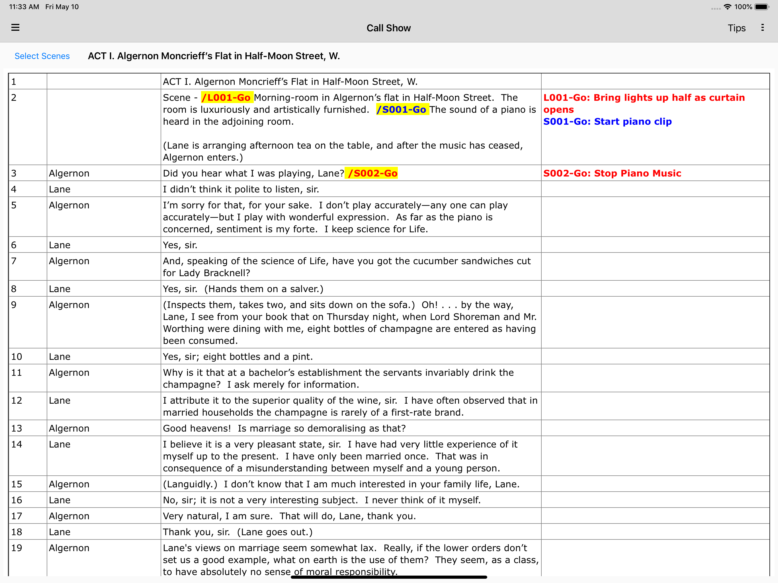The width and height of the screenshot is (778, 583).
Task: Select cue note S002-Go: Stop Piano Music
Action: (612, 173)
